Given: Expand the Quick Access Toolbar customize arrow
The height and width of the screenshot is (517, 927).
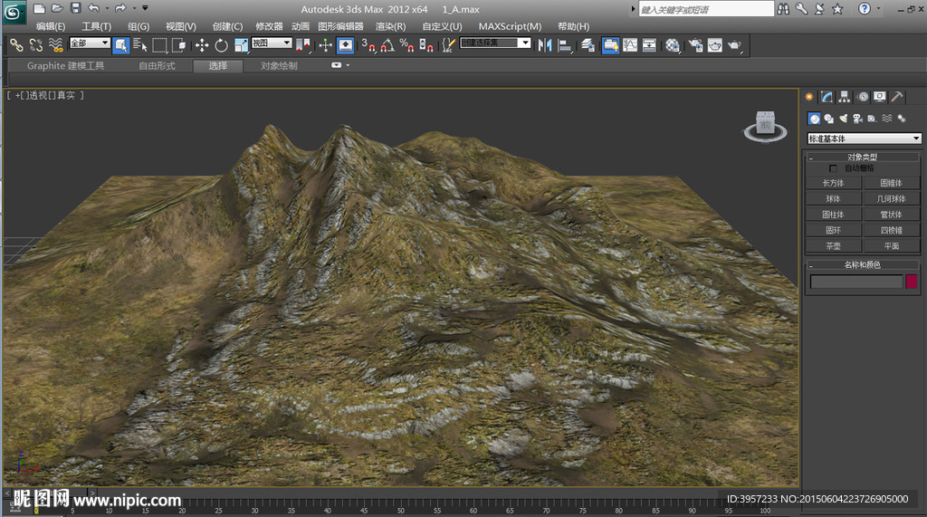Looking at the screenshot, I should coord(145,8).
